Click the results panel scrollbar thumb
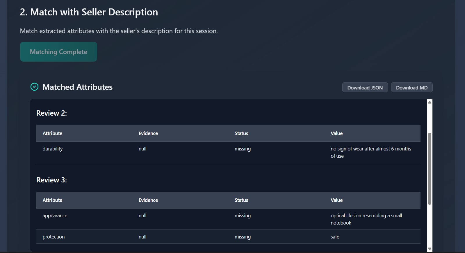 [430, 168]
